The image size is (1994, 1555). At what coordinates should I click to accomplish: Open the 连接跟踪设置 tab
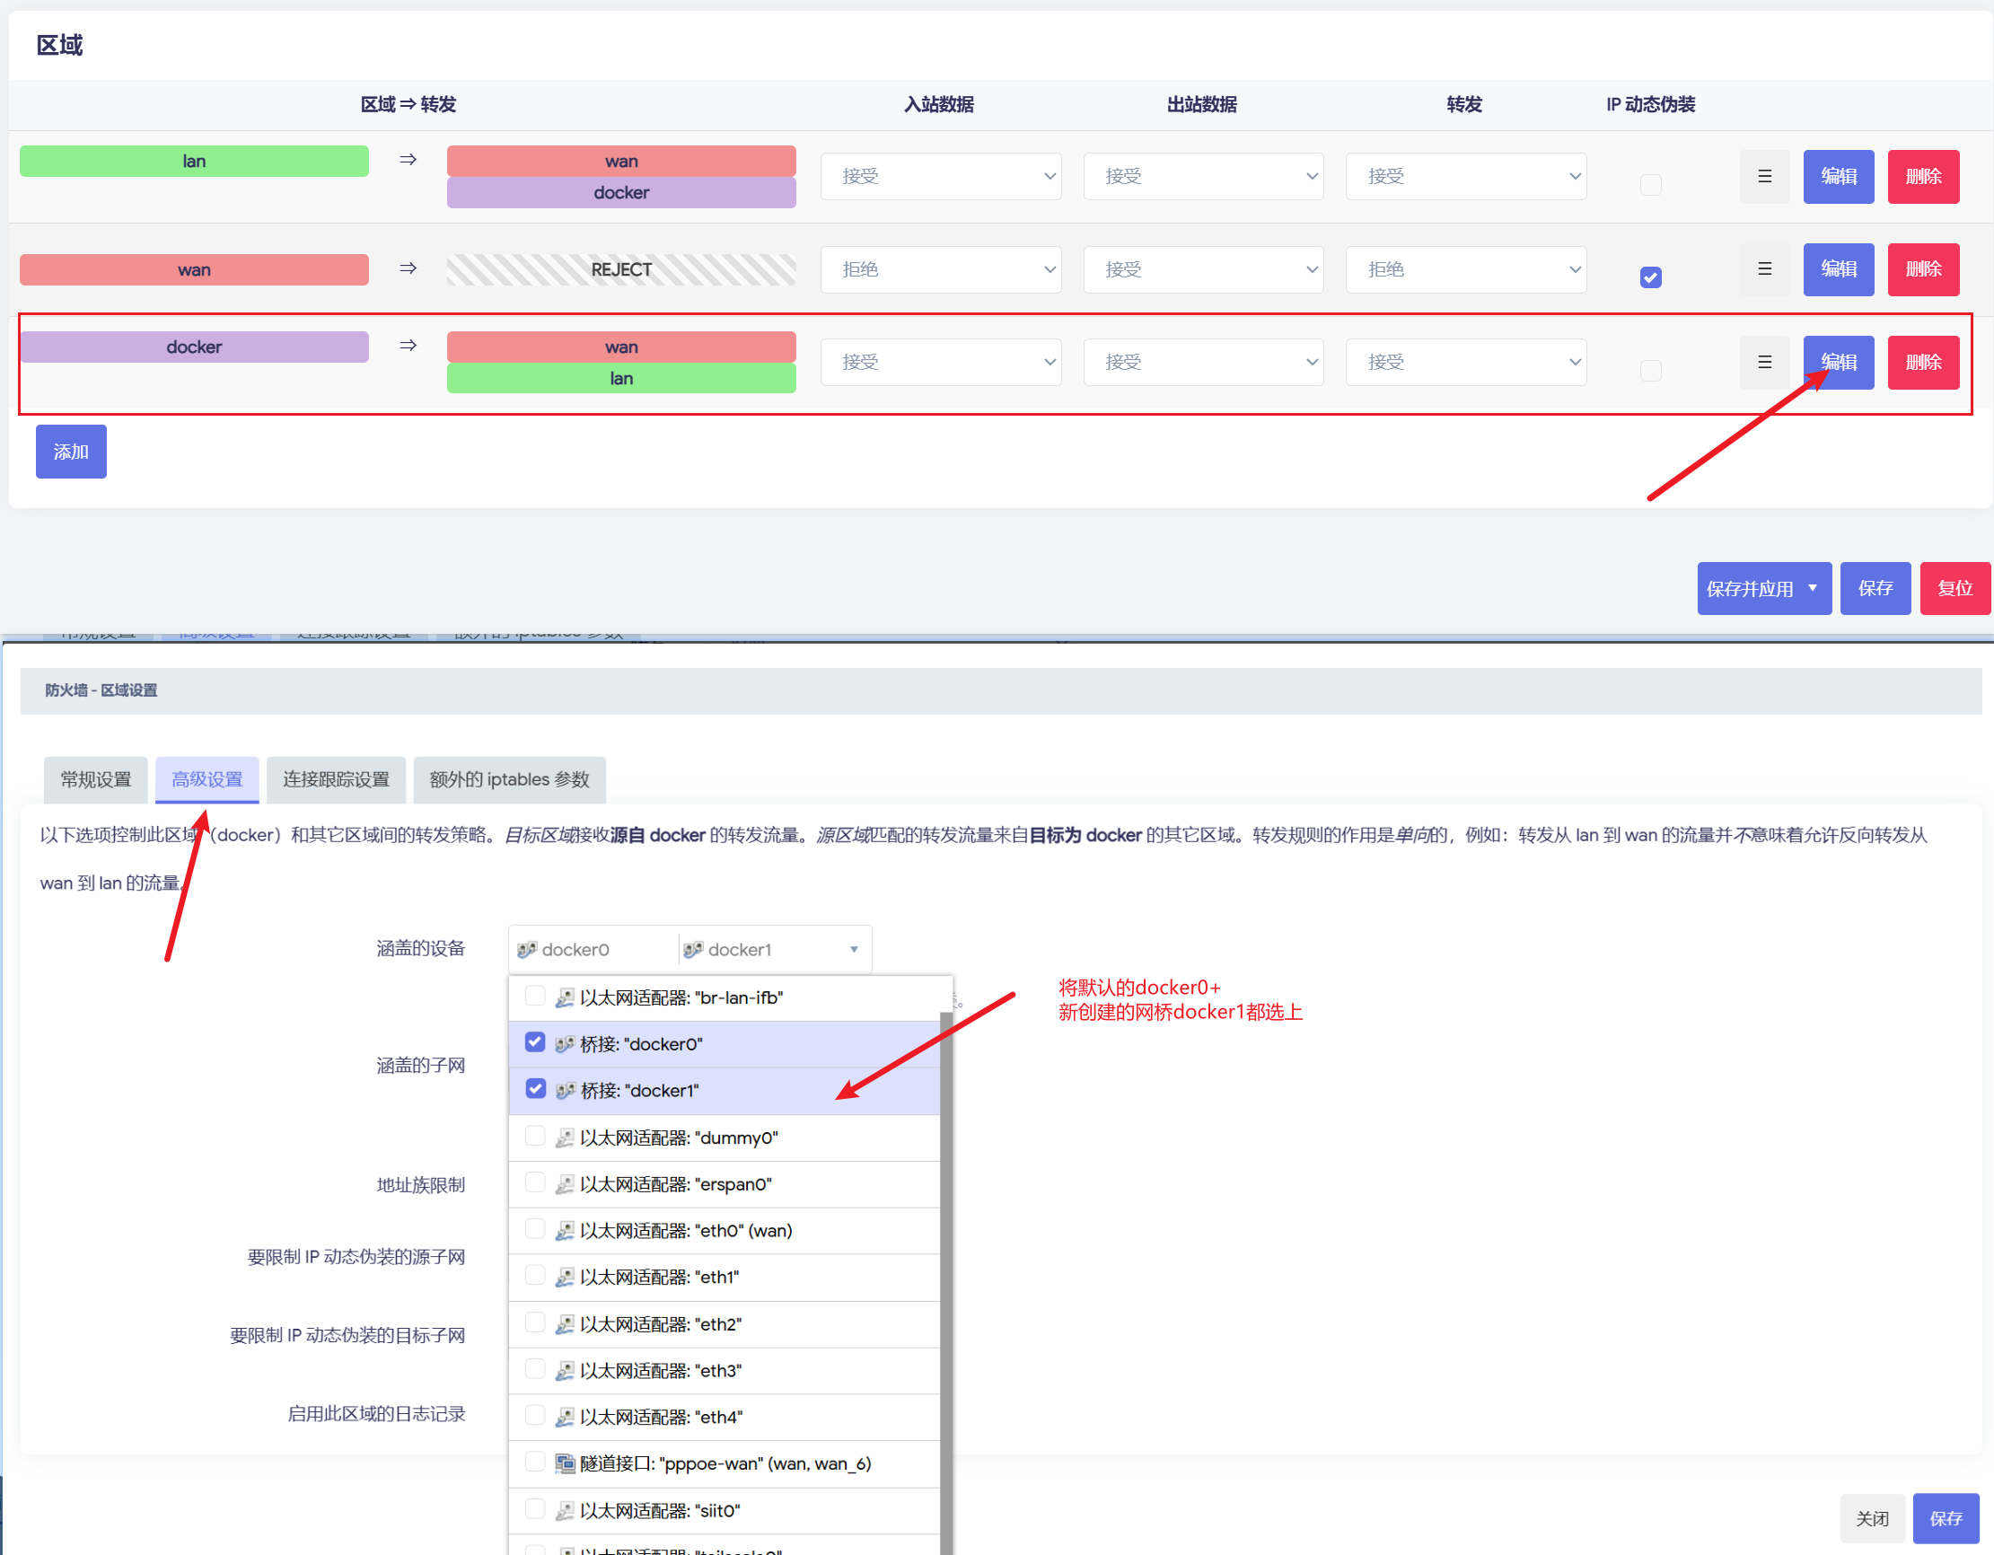335,779
